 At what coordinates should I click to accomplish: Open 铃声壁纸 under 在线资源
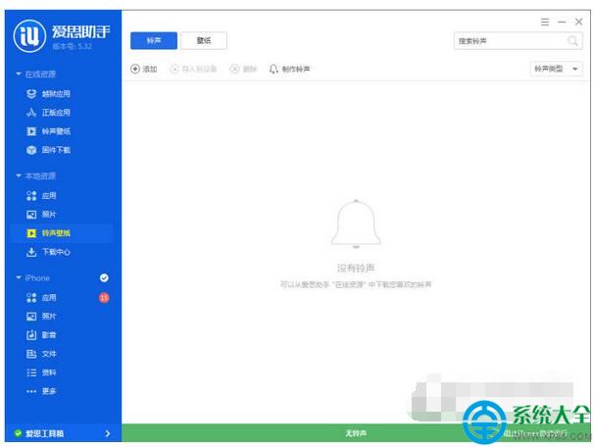click(48, 131)
